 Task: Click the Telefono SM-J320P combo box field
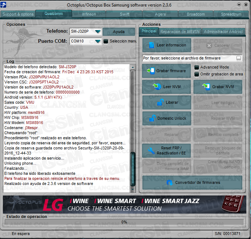point(85,32)
